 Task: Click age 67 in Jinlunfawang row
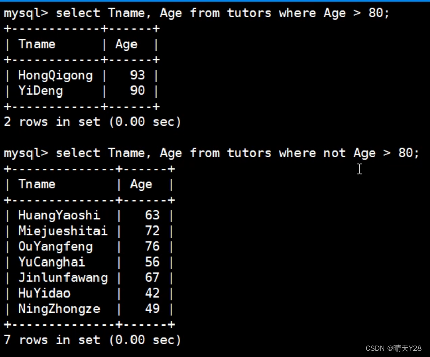coord(152,278)
